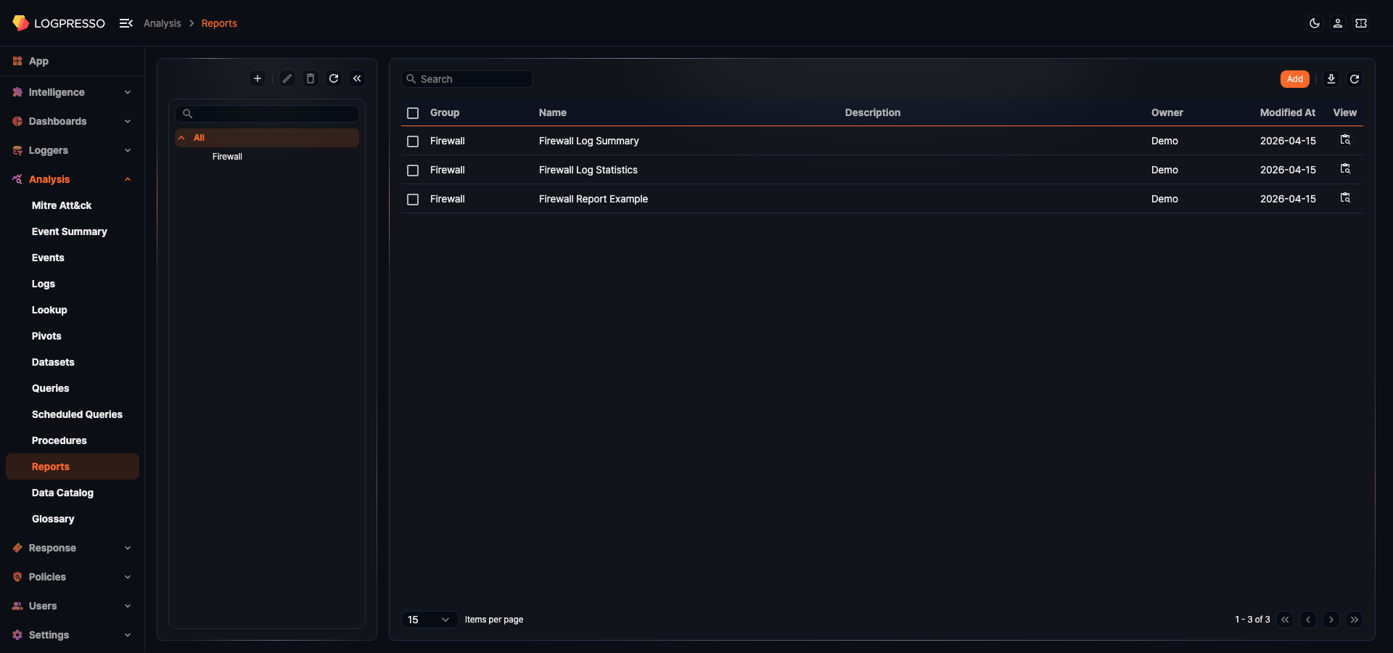Viewport: 1393px width, 653px height.
Task: Open the items per page dropdown
Action: click(429, 620)
